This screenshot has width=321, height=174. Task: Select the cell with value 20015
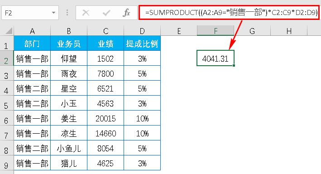coord(105,118)
